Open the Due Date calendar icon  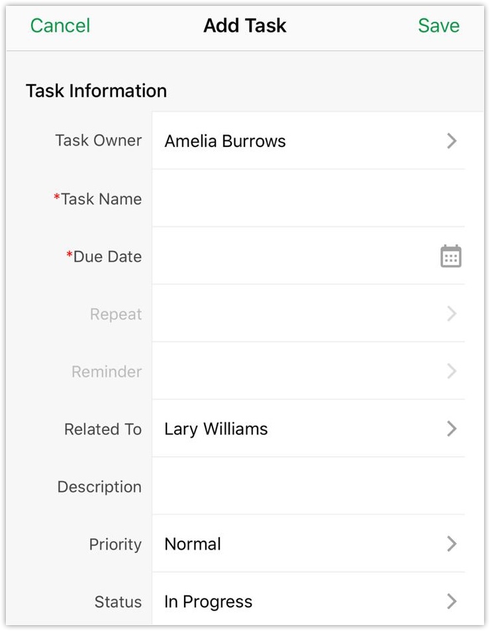point(451,256)
